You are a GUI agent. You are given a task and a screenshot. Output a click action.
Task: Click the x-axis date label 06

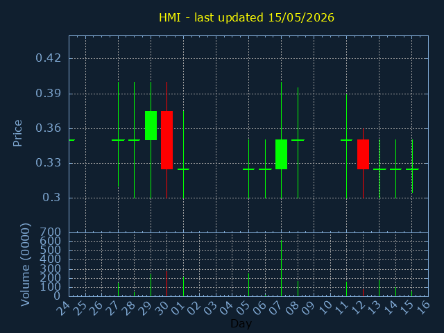point(259,308)
